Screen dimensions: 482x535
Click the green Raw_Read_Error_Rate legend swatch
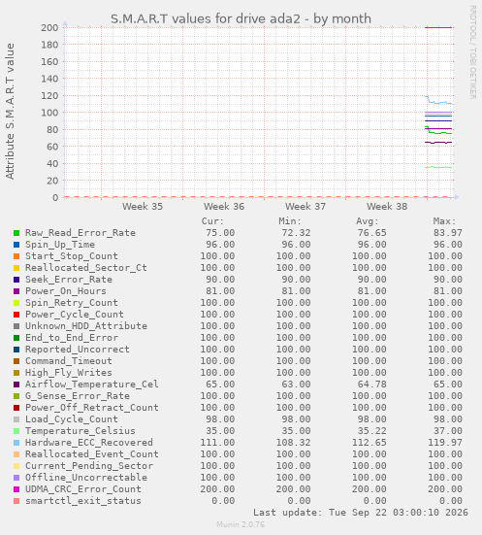point(16,233)
